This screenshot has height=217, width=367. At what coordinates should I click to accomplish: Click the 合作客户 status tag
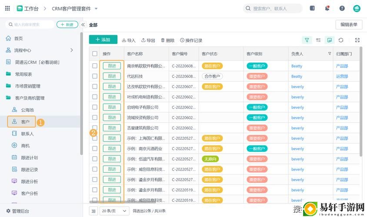212,76
